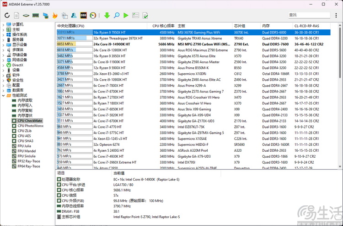This screenshot has width=343, height=226.
Task: Sort by CL-RCD-RP-RAS column header
Action: click(311, 26)
